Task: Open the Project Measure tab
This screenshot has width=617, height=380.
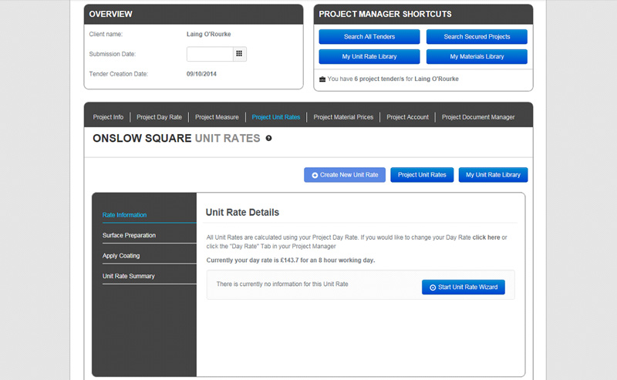Action: [217, 117]
